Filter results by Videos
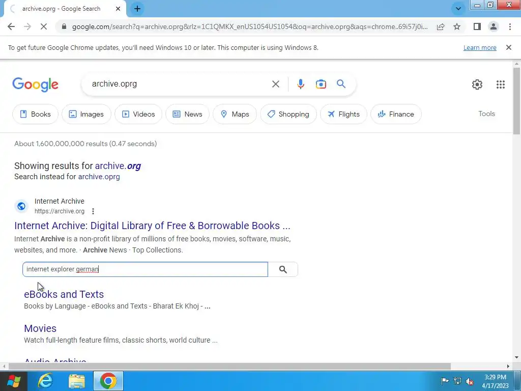Image resolution: width=521 pixels, height=391 pixels. [x=138, y=114]
